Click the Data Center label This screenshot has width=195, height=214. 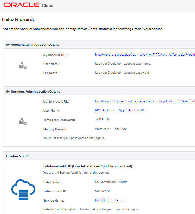point(52,182)
